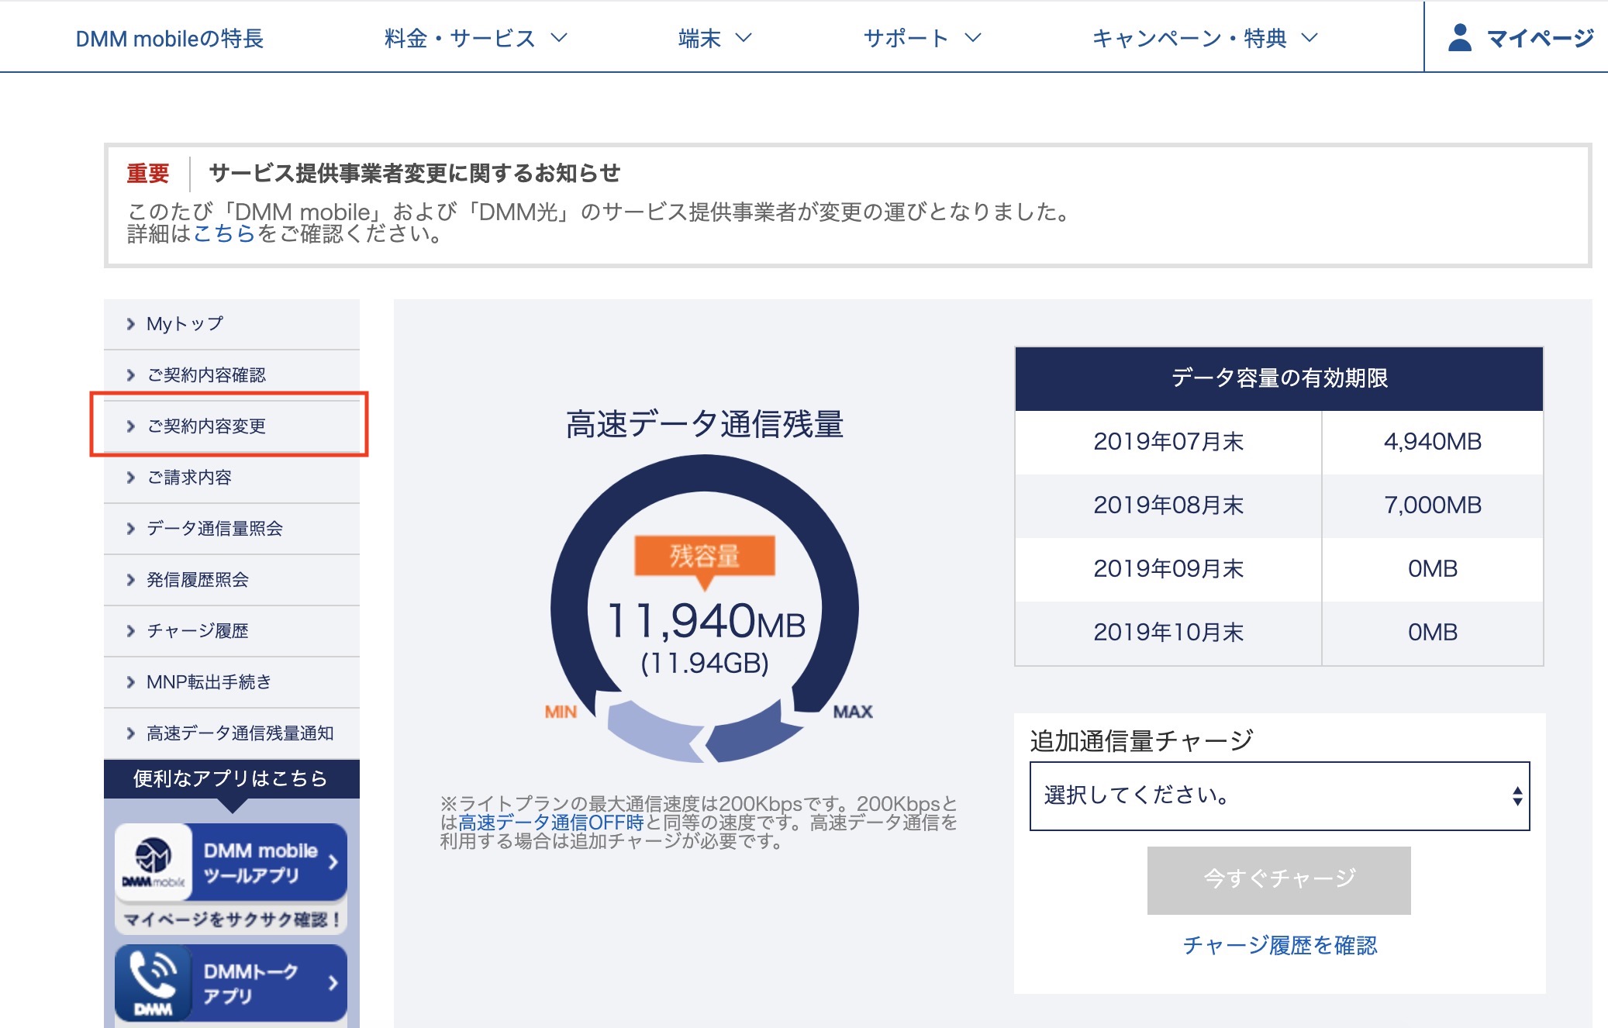Click the arrow next to MNP転出手続き
This screenshot has width=1608, height=1028.
click(x=129, y=682)
